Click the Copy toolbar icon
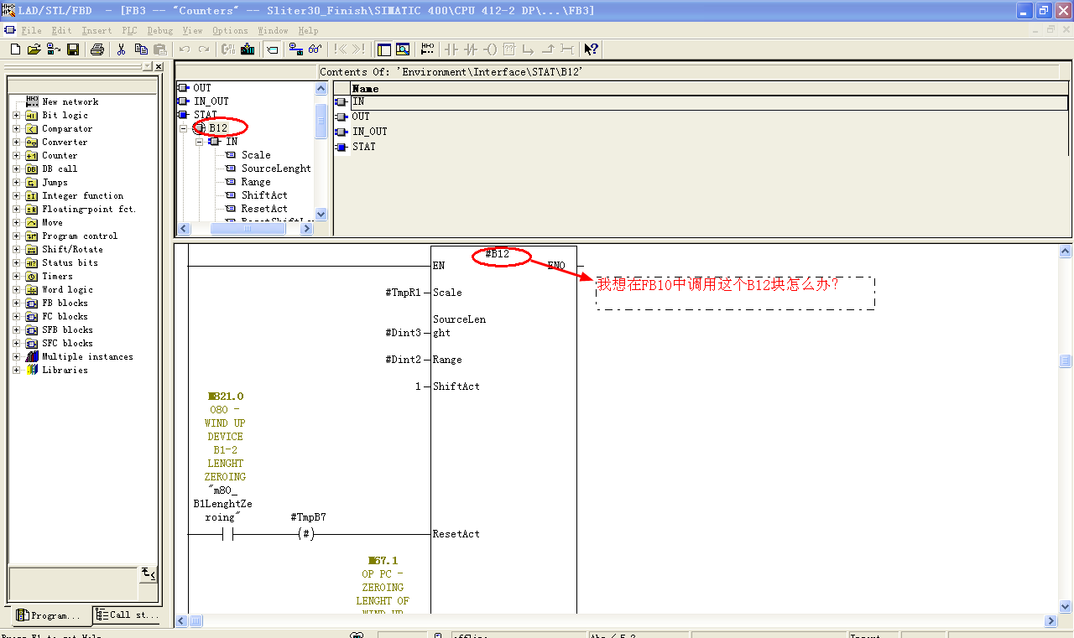The width and height of the screenshot is (1074, 638). click(141, 49)
